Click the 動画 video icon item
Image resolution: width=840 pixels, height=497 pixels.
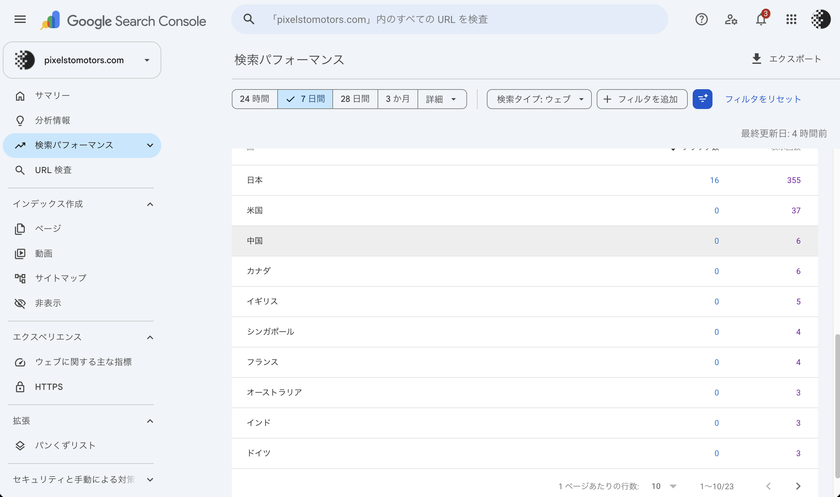click(x=82, y=254)
